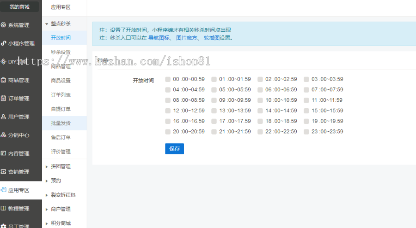Image resolution: width=416 pixels, height=228 pixels.
Task: Open the 图片魔方 link in notice
Action: tap(186, 38)
